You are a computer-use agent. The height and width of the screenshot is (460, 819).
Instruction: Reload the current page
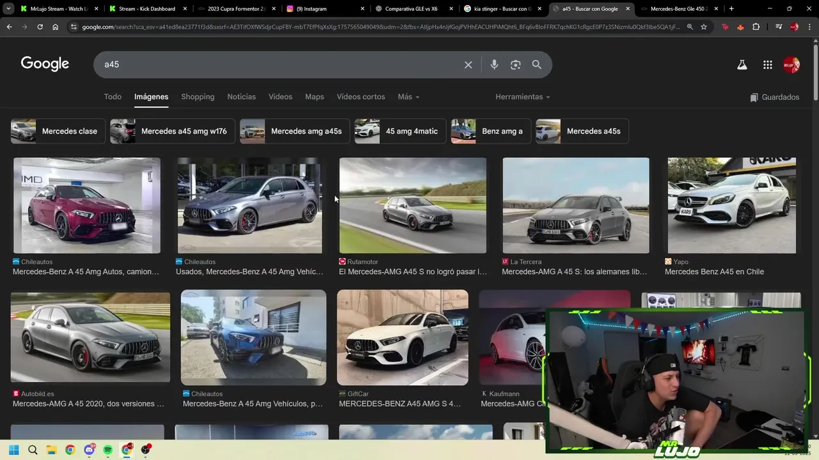40,27
